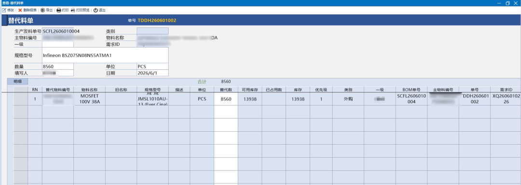Click the 数量 field showing 8560
This screenshot has height=185, width=521.
pos(58,66)
